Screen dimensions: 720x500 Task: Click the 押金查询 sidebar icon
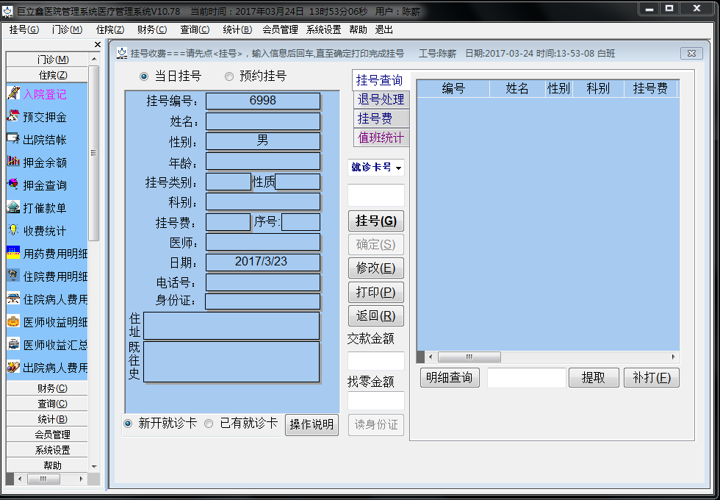[x=13, y=185]
